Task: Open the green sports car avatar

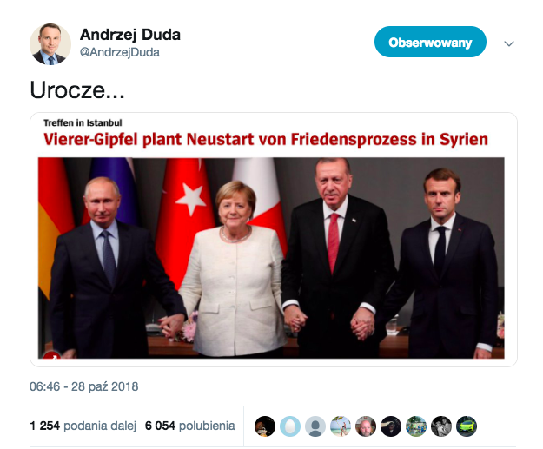Action: (x=467, y=426)
